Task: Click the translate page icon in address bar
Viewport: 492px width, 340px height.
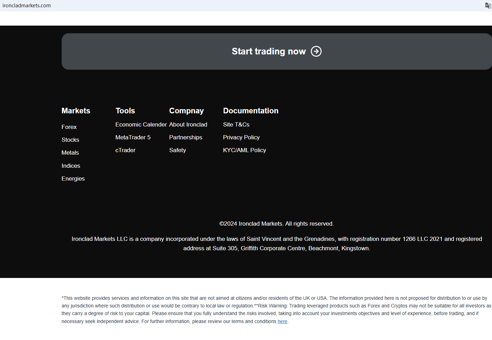Action: click(x=488, y=6)
